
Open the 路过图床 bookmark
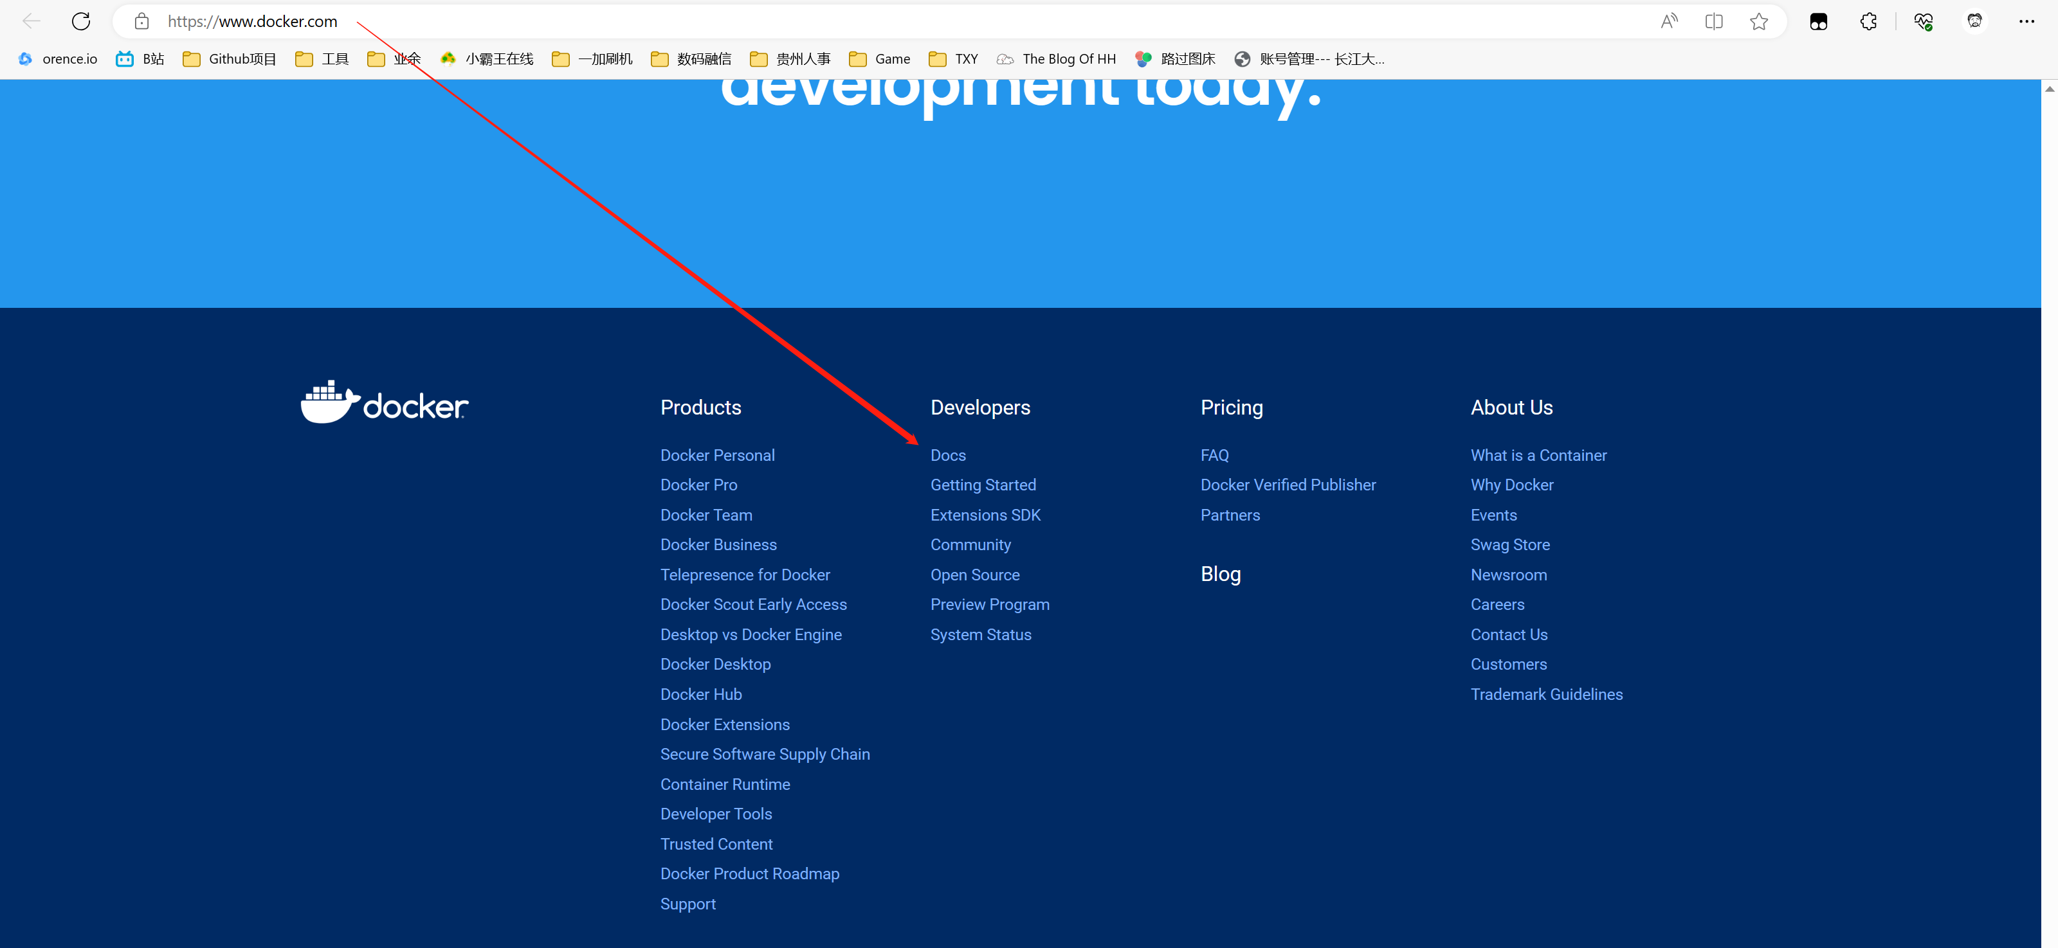pyautogui.click(x=1175, y=59)
